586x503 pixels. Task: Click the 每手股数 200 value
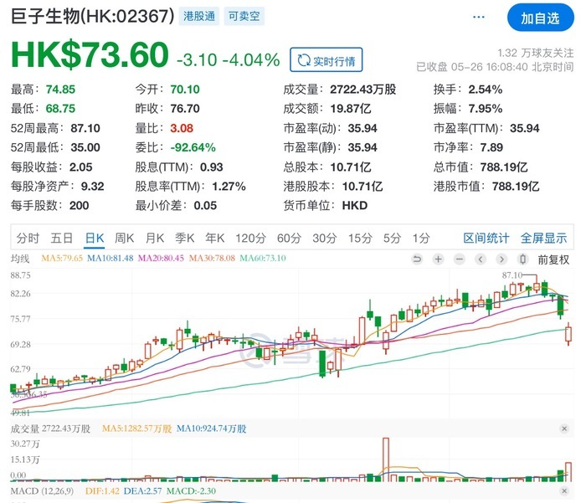79,206
